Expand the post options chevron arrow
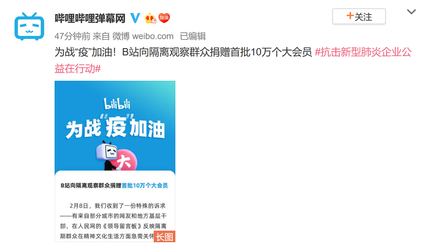This screenshot has height=248, width=427. [411, 12]
